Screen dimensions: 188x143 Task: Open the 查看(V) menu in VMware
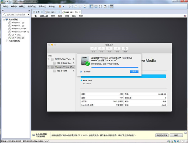(22, 7)
